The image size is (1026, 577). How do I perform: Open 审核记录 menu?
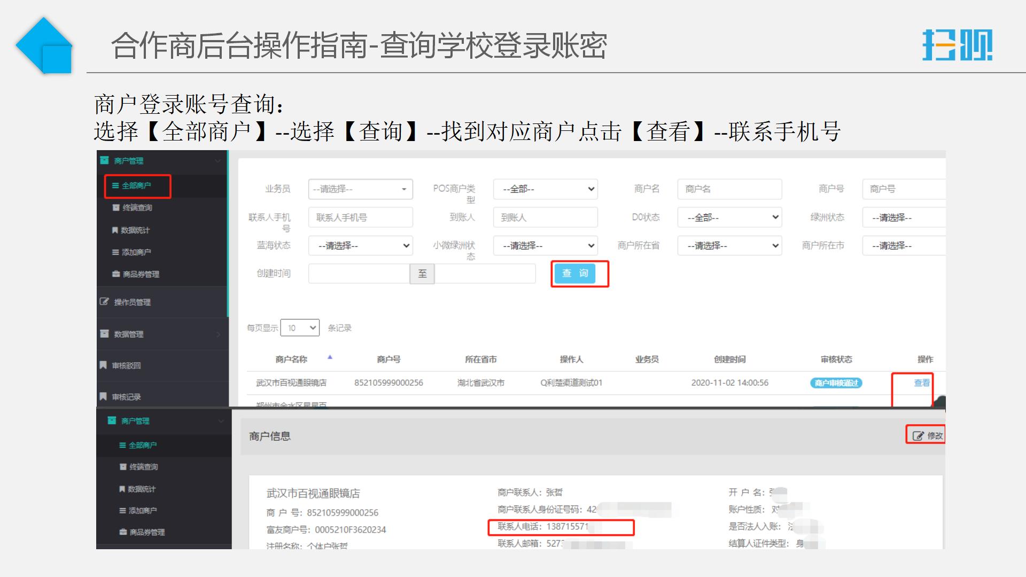126,397
